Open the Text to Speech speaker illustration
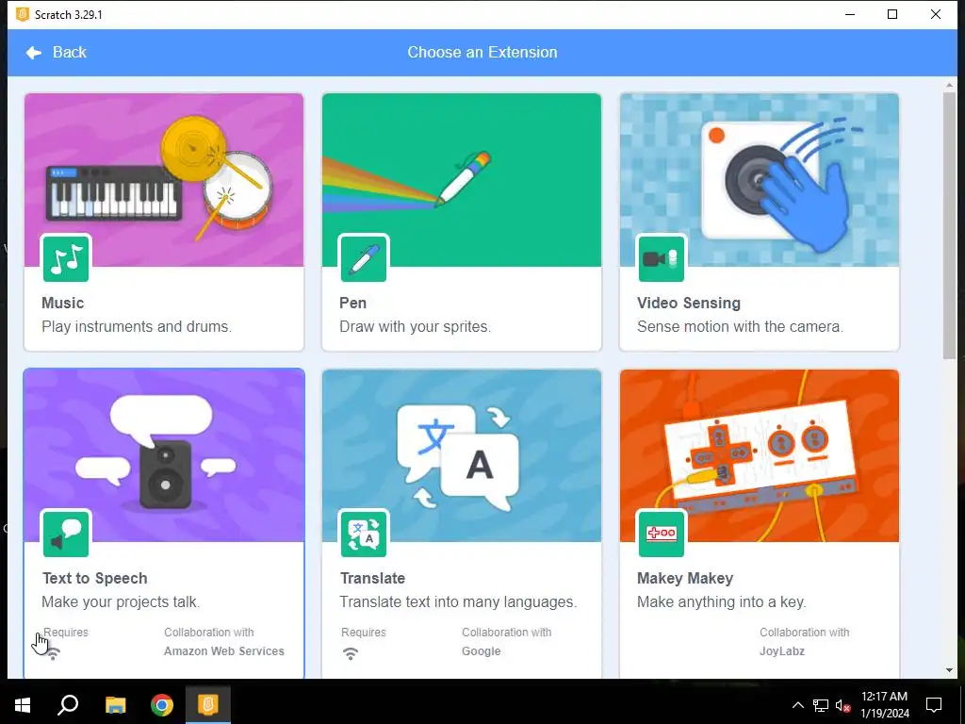The image size is (965, 724). click(x=164, y=455)
